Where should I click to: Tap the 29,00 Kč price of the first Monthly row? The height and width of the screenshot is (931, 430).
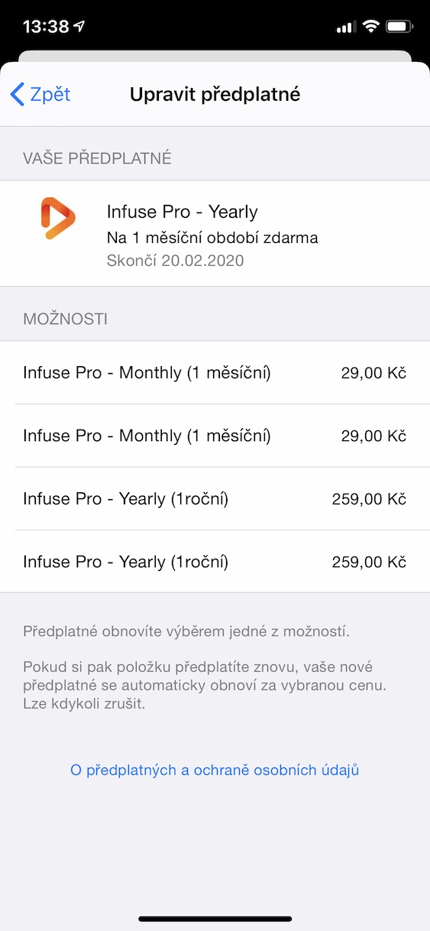[373, 373]
